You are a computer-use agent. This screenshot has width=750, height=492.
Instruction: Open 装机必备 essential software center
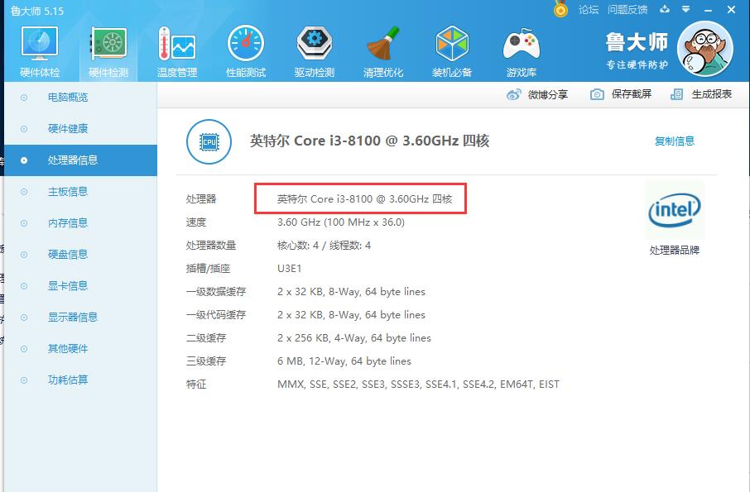(451, 50)
